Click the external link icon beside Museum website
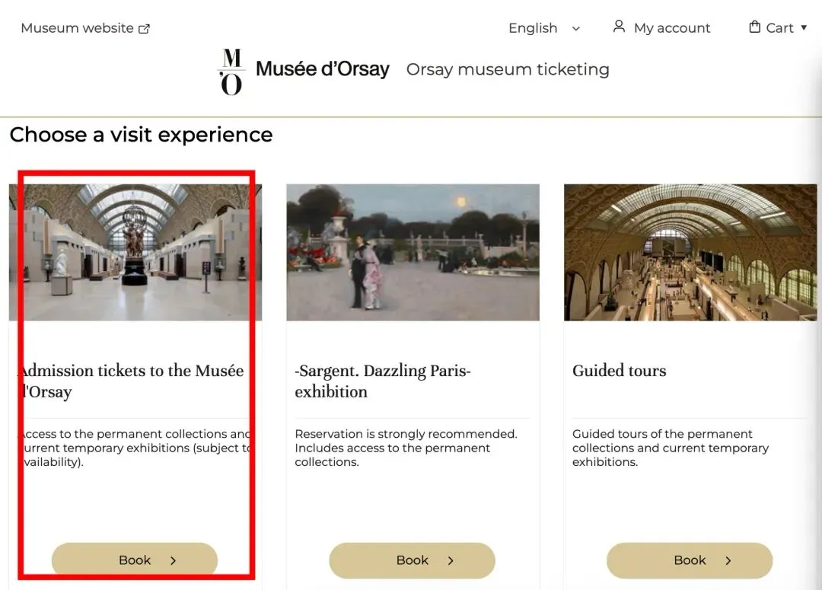Viewport: 822px width, 590px height. (x=145, y=29)
